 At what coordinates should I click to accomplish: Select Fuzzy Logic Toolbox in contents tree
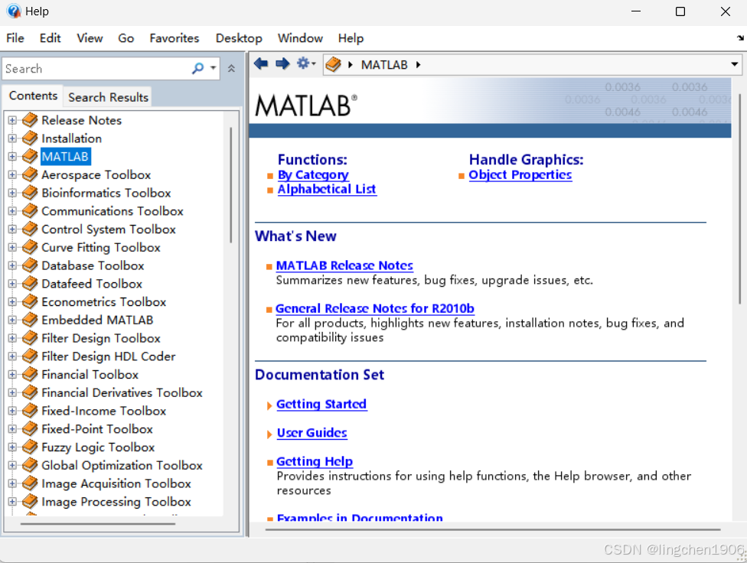(98, 447)
